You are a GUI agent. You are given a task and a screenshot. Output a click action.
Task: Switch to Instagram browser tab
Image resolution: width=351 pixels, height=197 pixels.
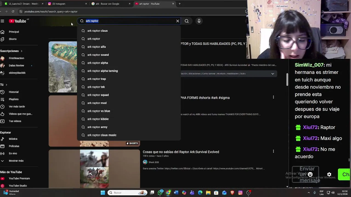pos(67,4)
